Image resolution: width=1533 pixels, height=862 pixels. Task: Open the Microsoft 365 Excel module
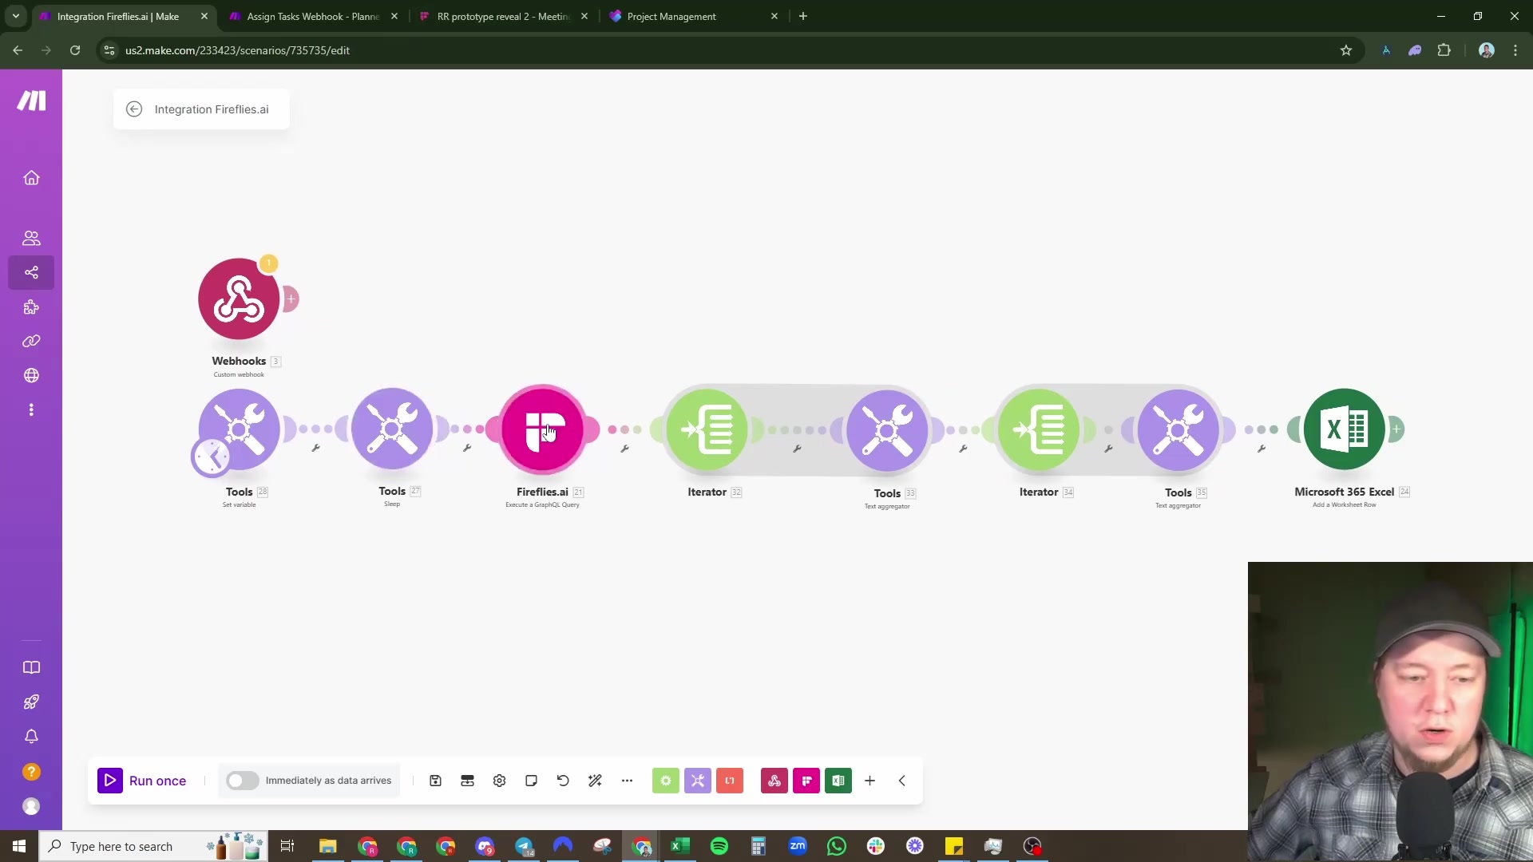click(1344, 429)
